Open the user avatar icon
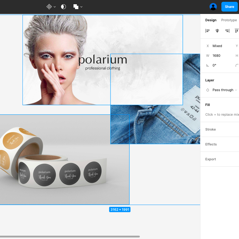 coord(213,7)
